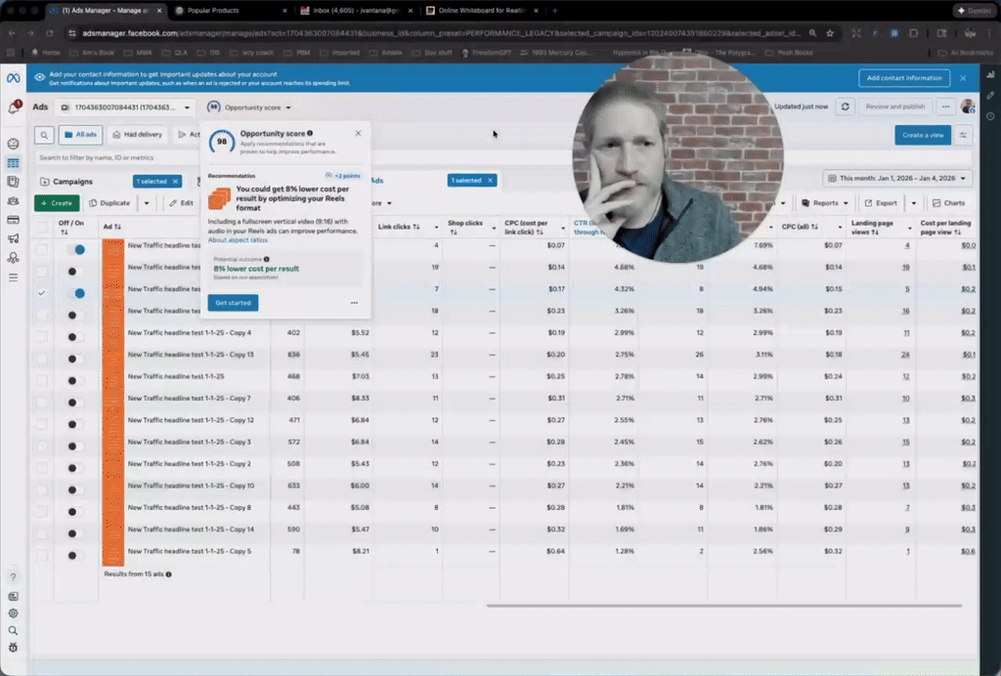Open the Link clicks column menu arrow
Screen dimensions: 1001x676
(437, 227)
